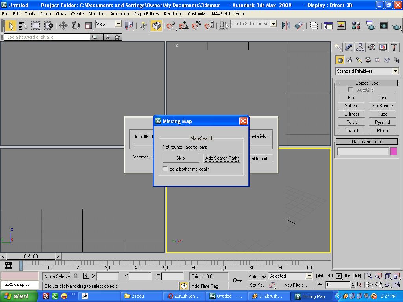Screen dimensions: 403x302
Task: Select the Select Object arrow tool
Action: 10,26
